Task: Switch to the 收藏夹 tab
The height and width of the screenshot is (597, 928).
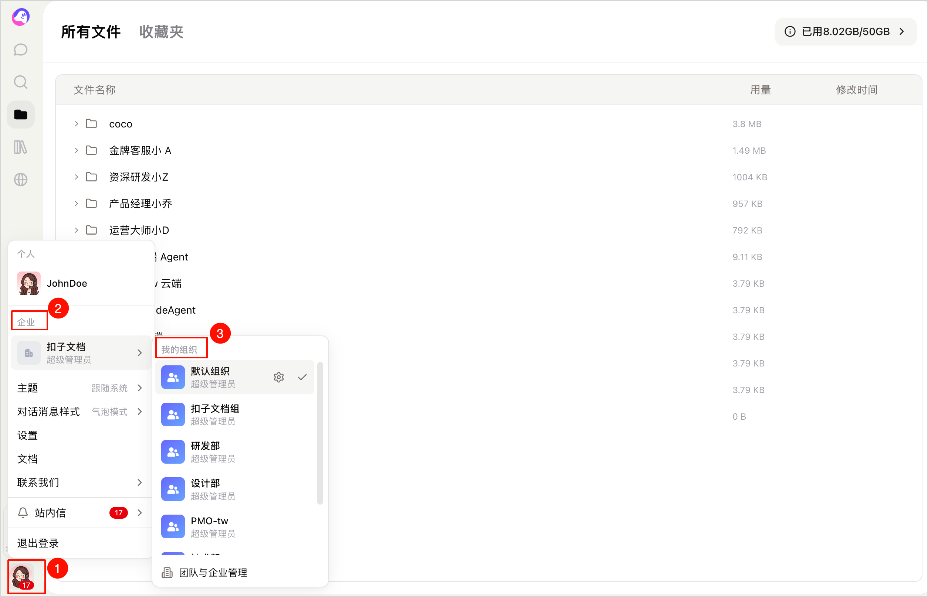Action: [x=161, y=32]
